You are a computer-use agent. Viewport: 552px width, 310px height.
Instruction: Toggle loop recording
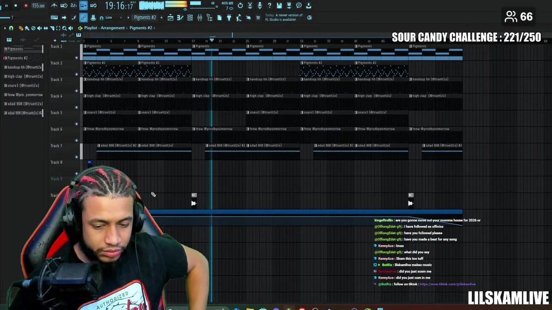click(x=93, y=6)
